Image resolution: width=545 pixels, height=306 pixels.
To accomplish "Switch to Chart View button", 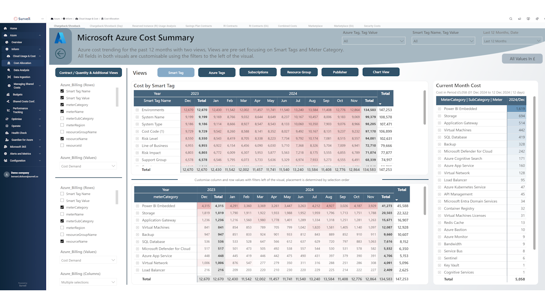I will pos(381,72).
